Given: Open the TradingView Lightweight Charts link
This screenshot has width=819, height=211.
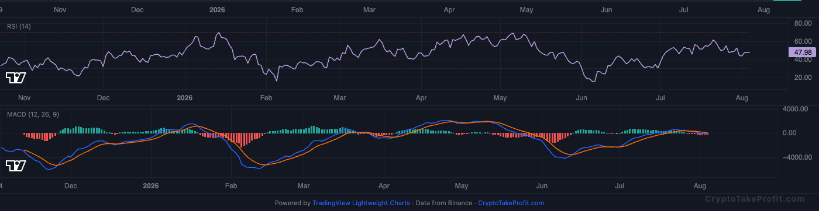Looking at the screenshot, I should tap(361, 203).
